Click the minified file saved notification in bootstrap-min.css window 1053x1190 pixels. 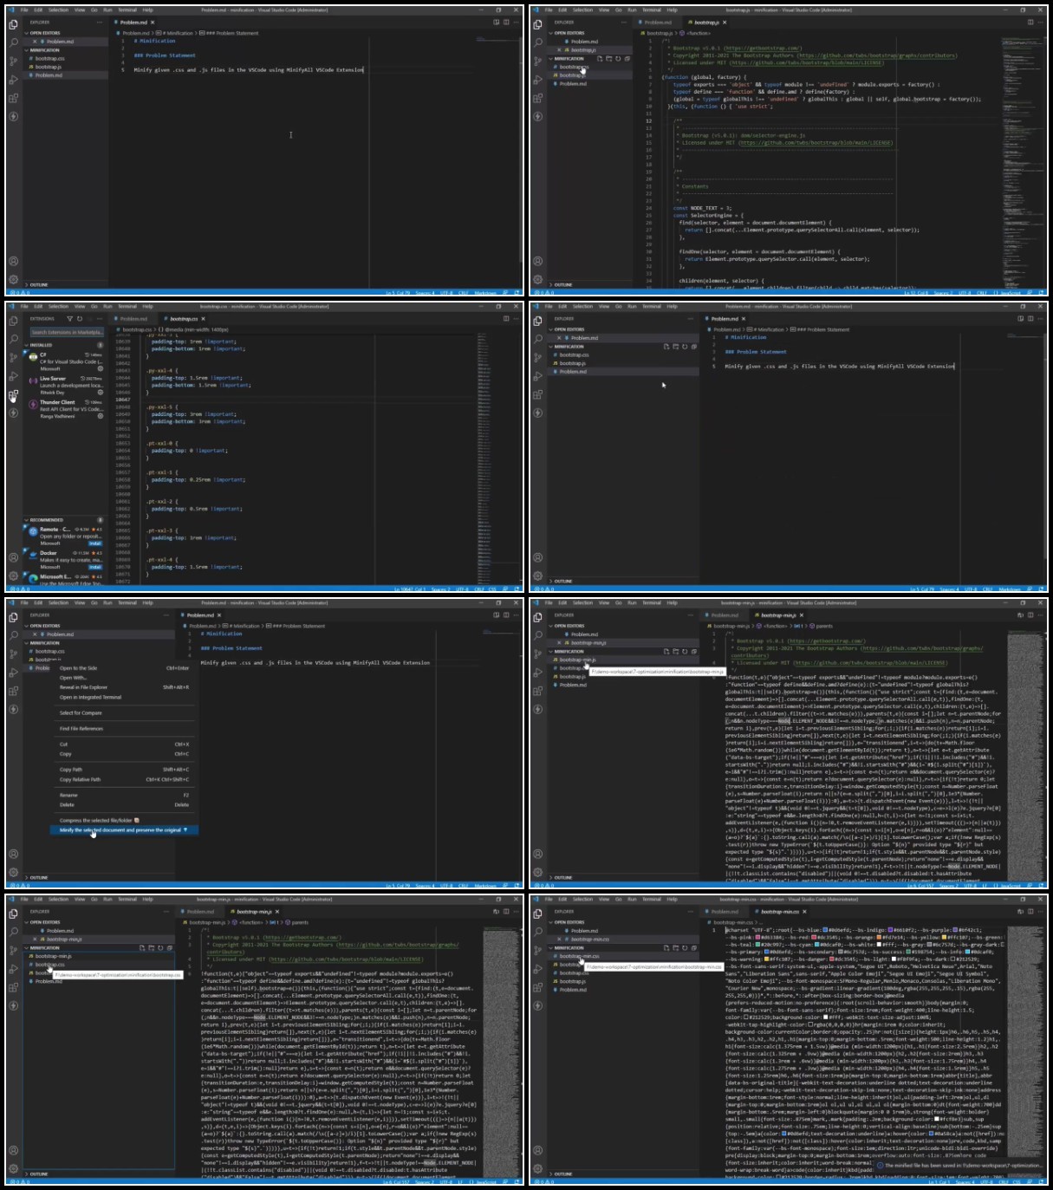click(961, 1165)
